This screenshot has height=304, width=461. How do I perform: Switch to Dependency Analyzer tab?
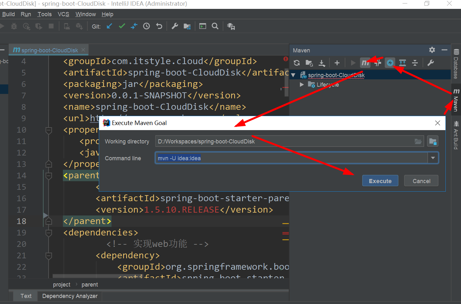[x=70, y=296]
